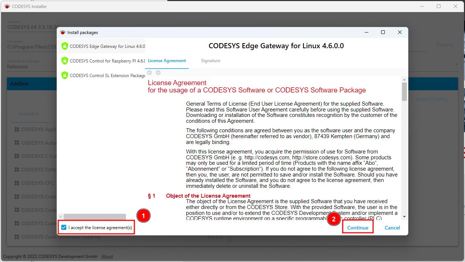Close the Install packages dialog
The width and height of the screenshot is (465, 262).
point(400,33)
